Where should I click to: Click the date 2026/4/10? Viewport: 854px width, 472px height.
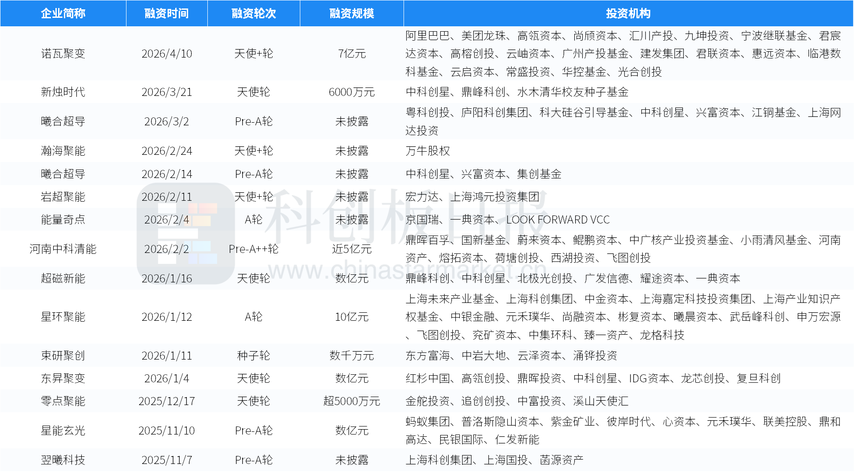pyautogui.click(x=167, y=54)
